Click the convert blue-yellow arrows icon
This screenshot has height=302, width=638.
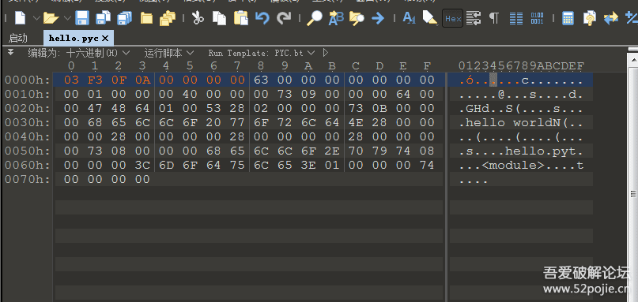611,18
